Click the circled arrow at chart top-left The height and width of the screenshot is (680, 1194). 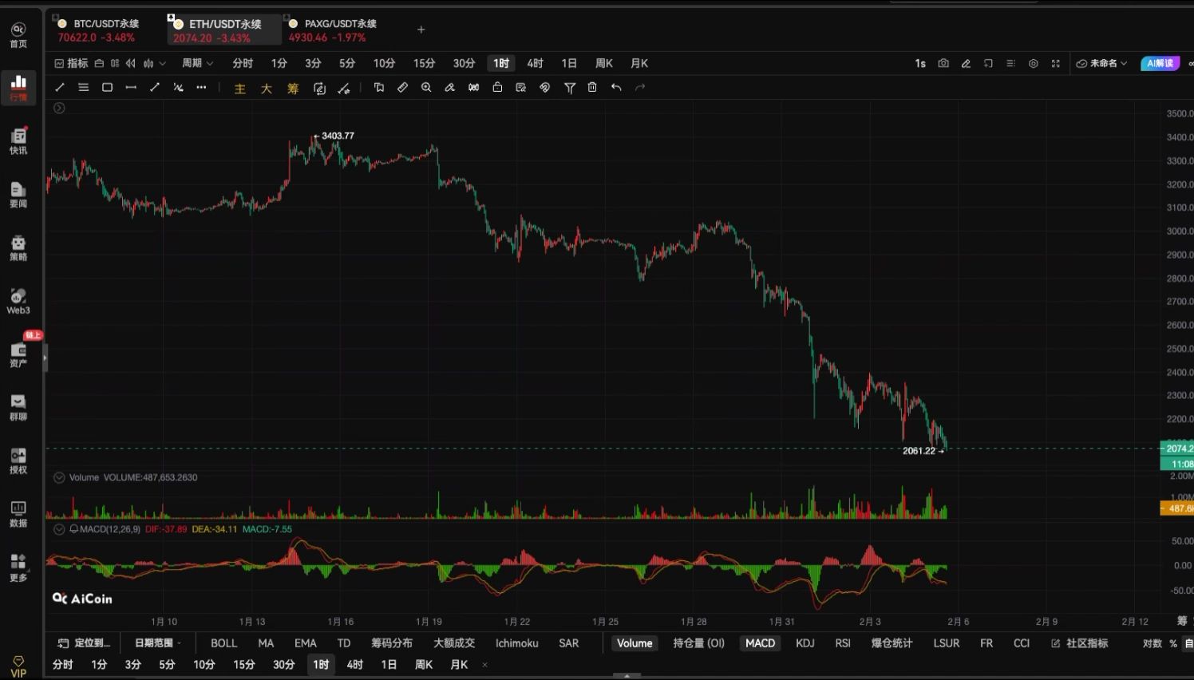(59, 108)
